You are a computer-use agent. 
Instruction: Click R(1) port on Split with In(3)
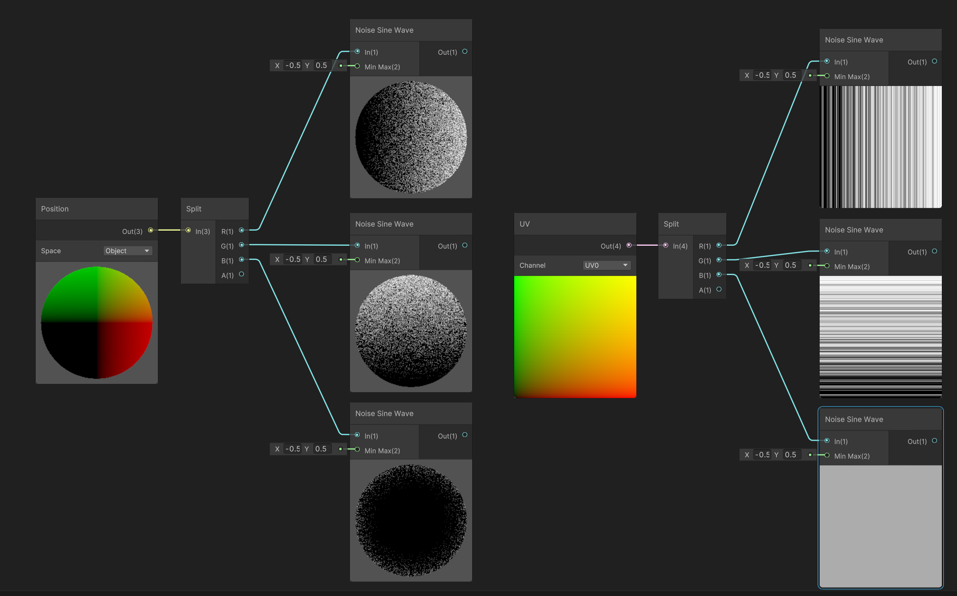[x=241, y=230]
